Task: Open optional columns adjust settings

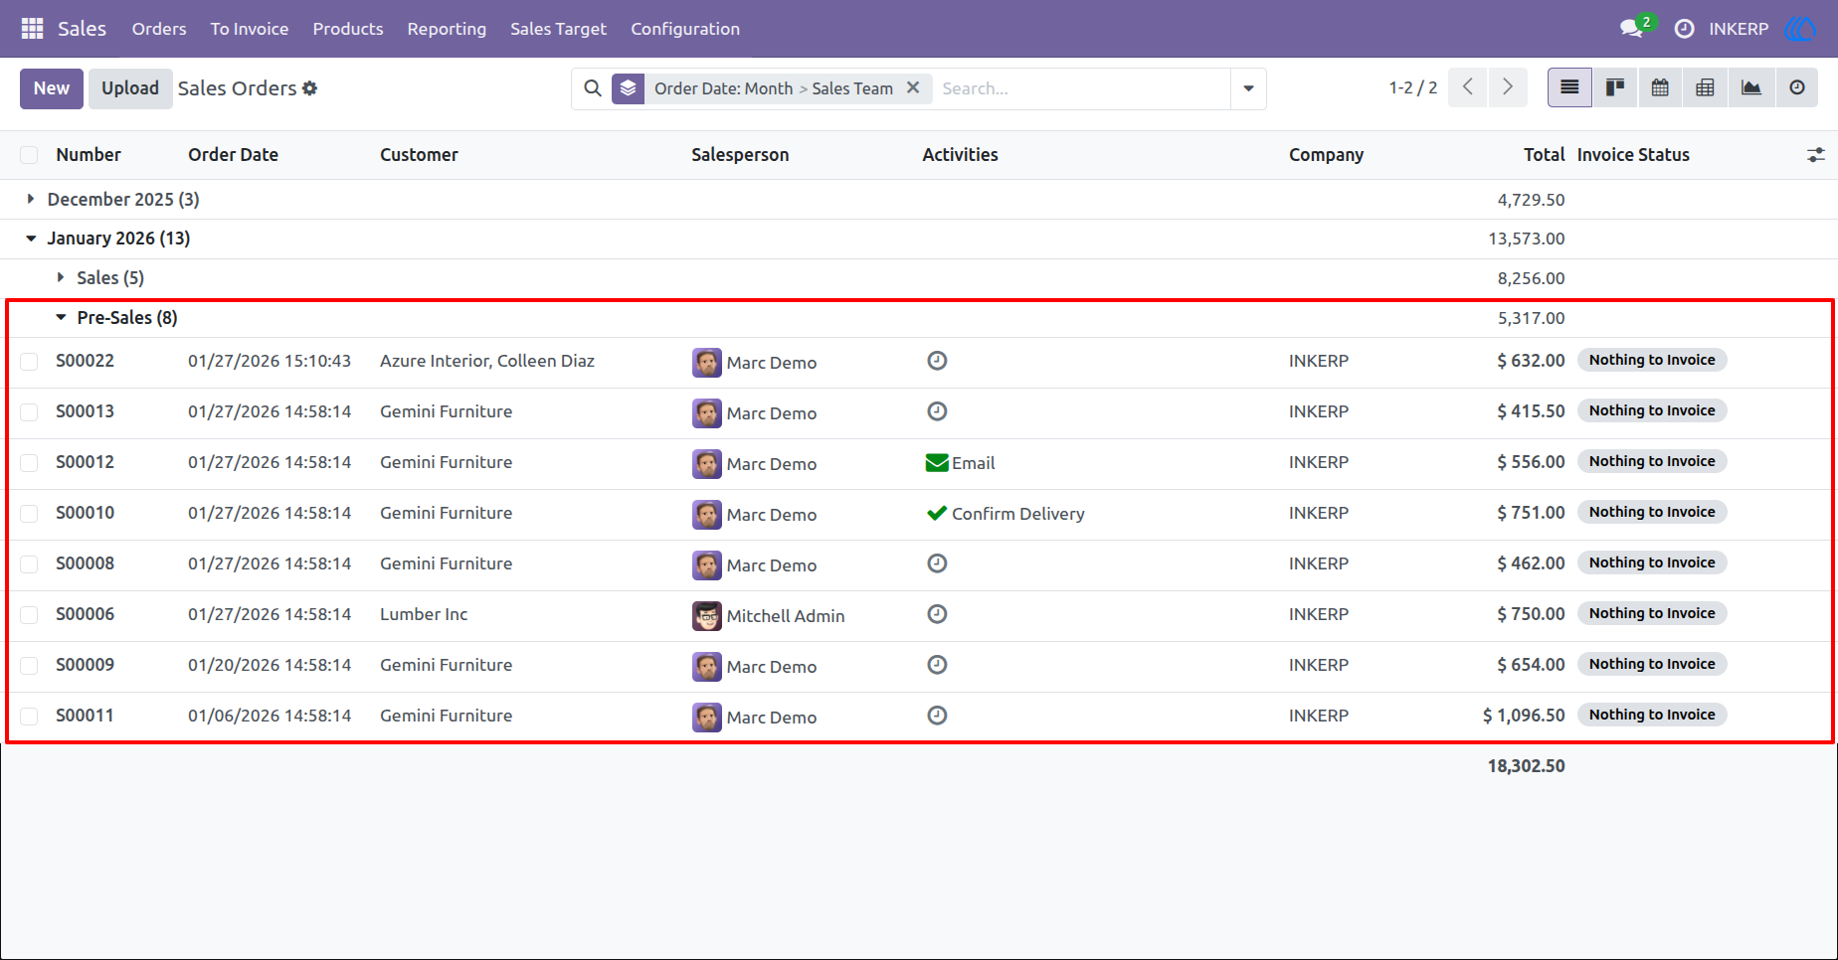Action: click(x=1816, y=155)
